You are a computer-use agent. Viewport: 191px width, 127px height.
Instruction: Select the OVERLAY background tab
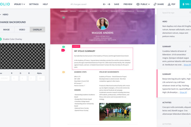[37, 30]
